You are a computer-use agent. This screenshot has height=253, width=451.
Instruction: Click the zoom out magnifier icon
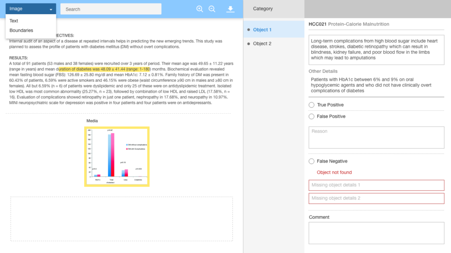point(212,9)
